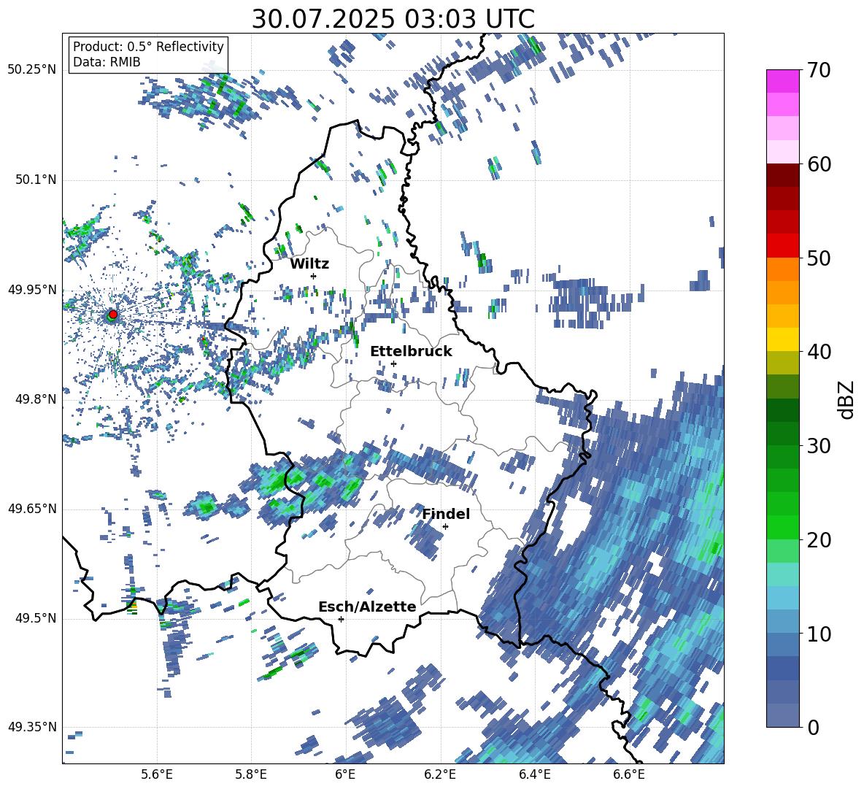Click the cross marker below Esch/Alzette
The width and height of the screenshot is (864, 789).
[x=341, y=619]
